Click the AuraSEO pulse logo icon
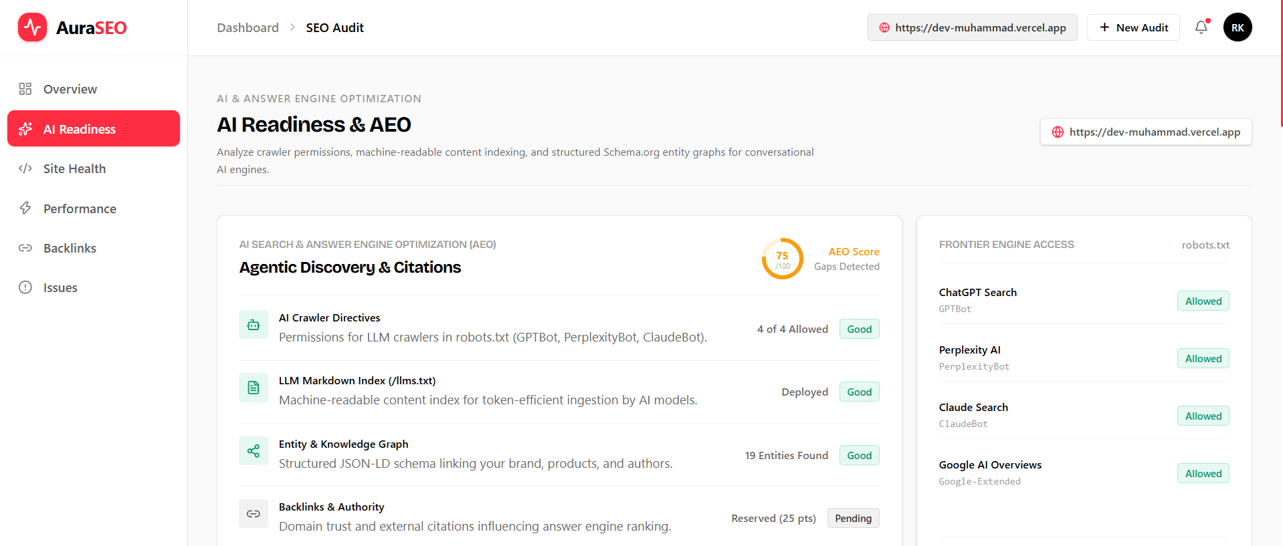This screenshot has width=1283, height=546. (32, 27)
